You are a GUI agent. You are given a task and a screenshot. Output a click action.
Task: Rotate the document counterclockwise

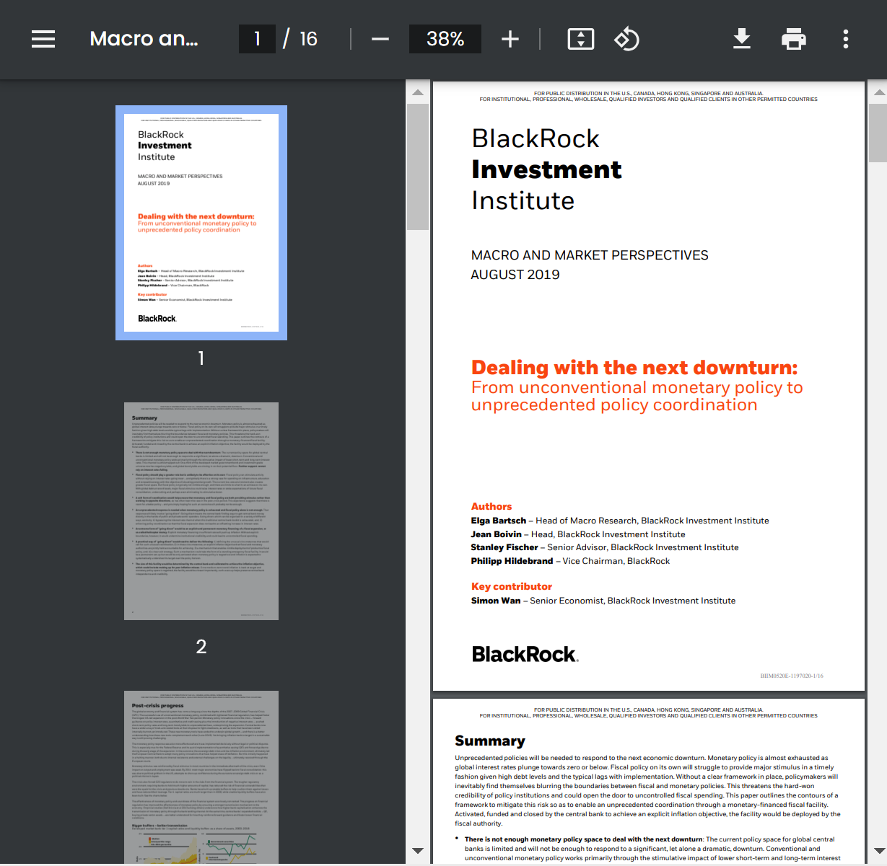626,39
